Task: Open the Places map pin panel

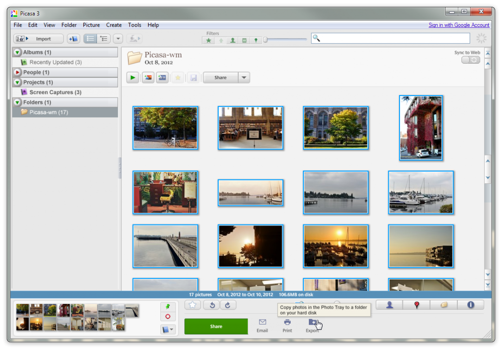Action: [417, 305]
